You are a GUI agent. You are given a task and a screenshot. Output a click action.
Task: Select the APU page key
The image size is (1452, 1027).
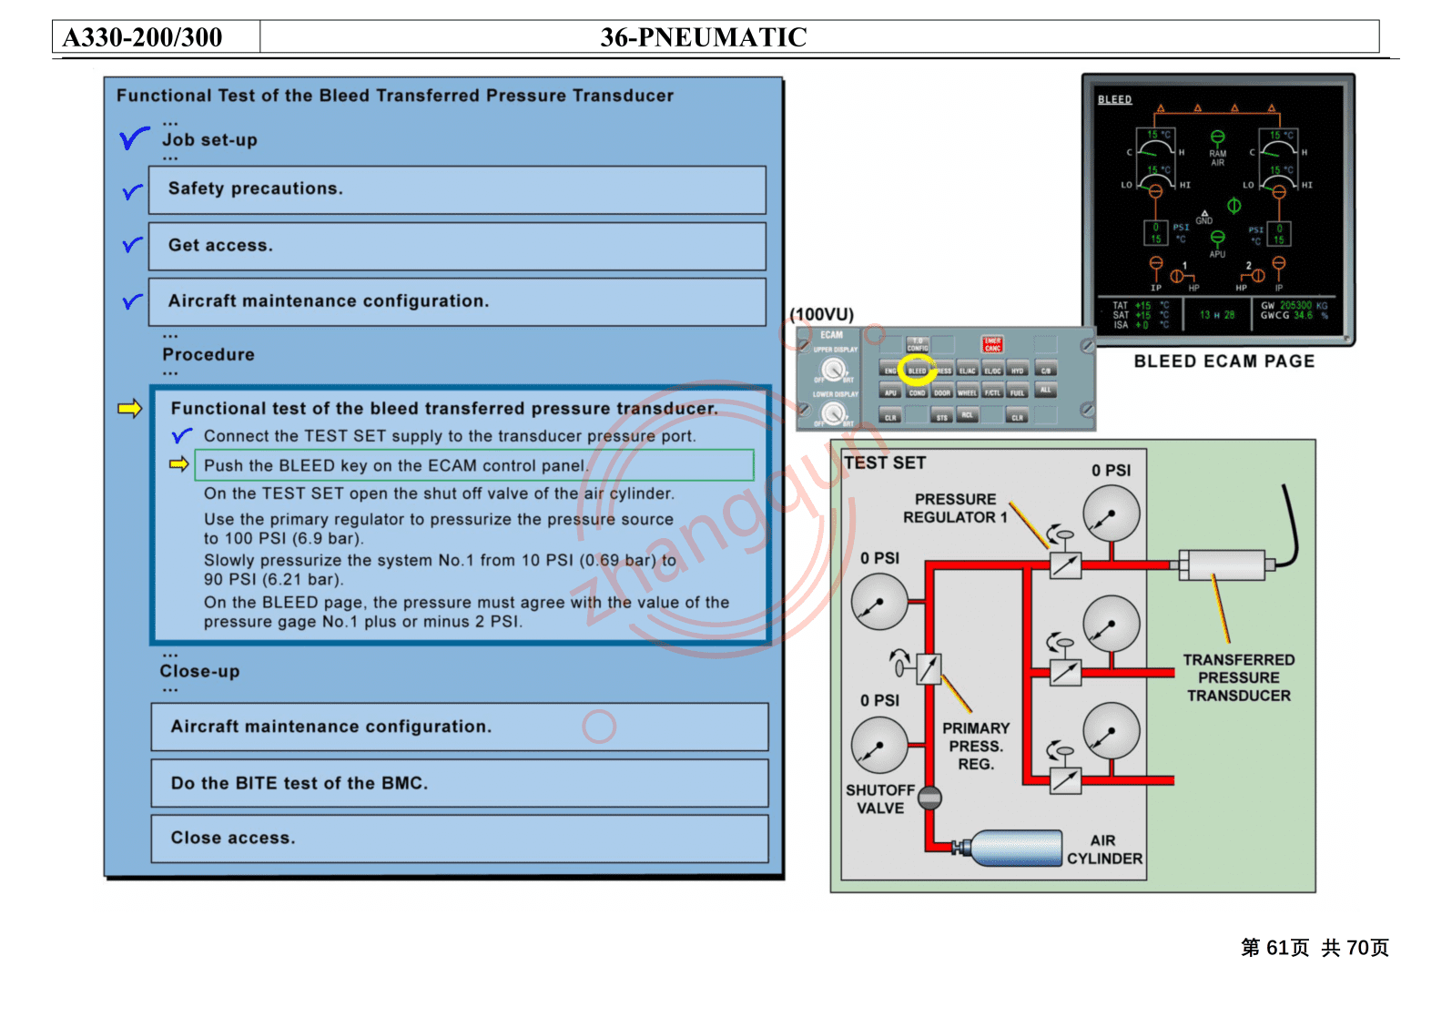[890, 390]
